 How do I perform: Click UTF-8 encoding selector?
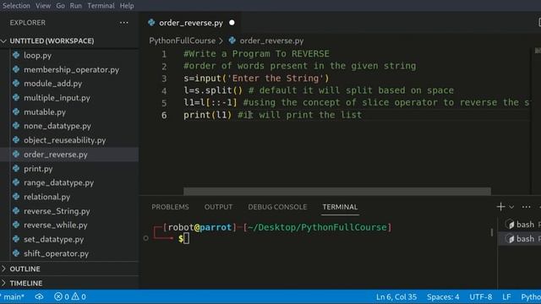click(x=481, y=296)
